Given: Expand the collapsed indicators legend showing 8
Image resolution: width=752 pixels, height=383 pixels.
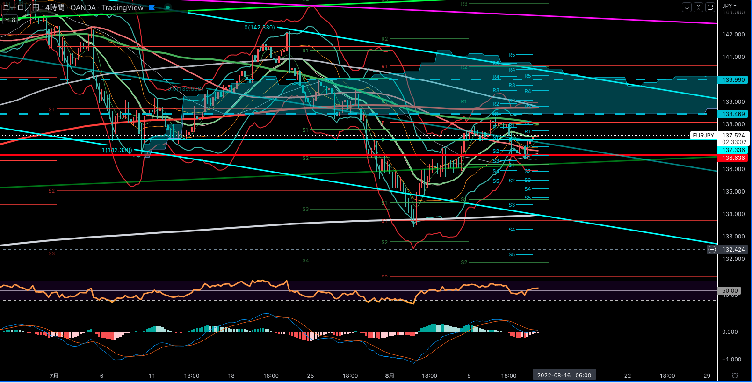Looking at the screenshot, I should pyautogui.click(x=10, y=20).
